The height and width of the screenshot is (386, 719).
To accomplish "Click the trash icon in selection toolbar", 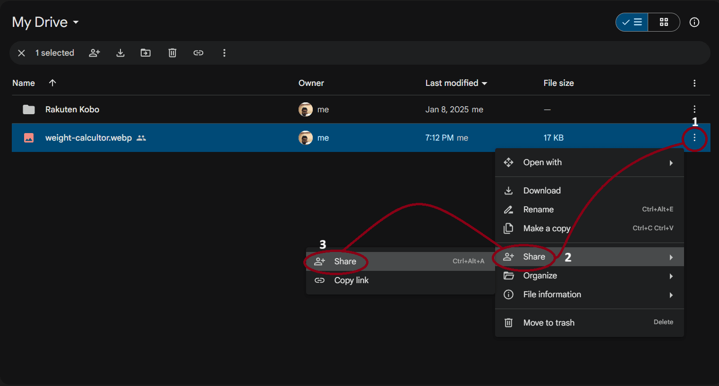I will point(172,53).
